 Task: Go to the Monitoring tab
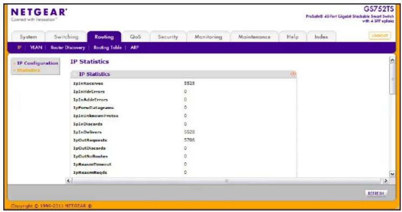(x=208, y=37)
